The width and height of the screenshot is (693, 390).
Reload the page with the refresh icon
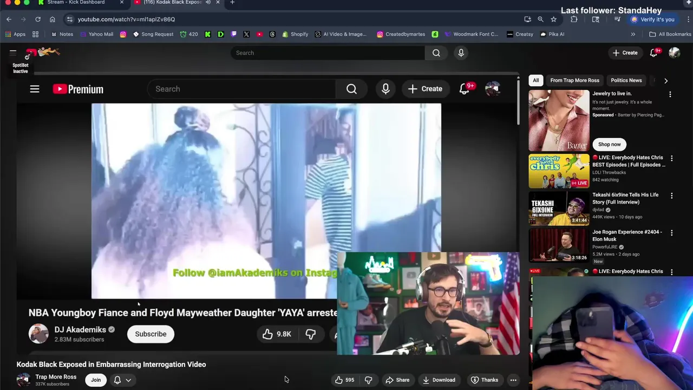[x=38, y=19]
